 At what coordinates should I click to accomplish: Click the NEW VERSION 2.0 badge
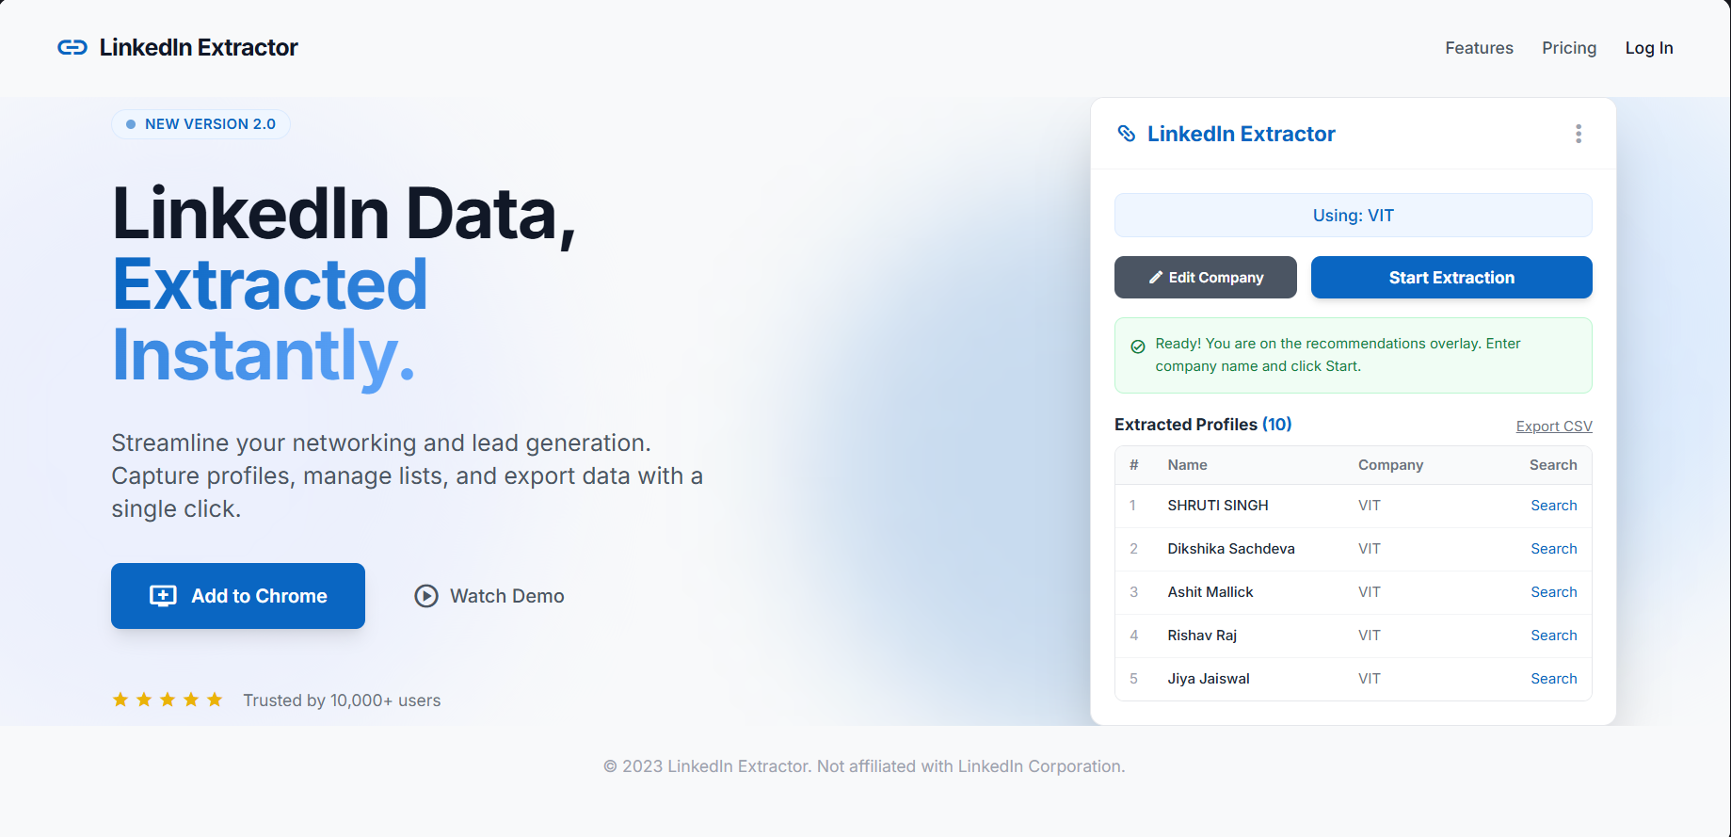[200, 124]
